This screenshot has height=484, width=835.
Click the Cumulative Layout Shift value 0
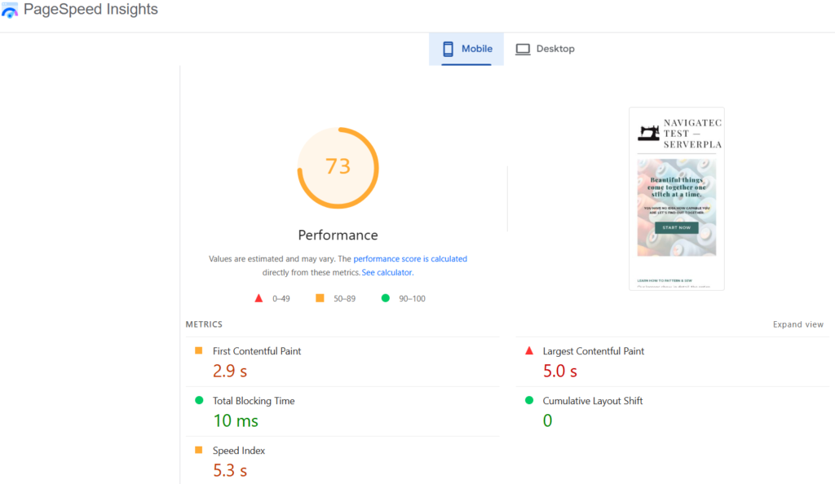pos(547,420)
